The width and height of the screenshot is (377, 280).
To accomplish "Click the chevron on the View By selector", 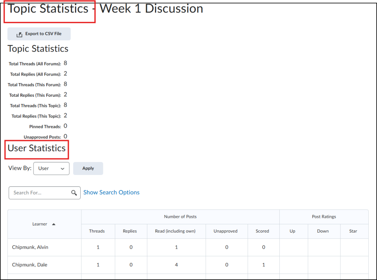I will [63, 168].
